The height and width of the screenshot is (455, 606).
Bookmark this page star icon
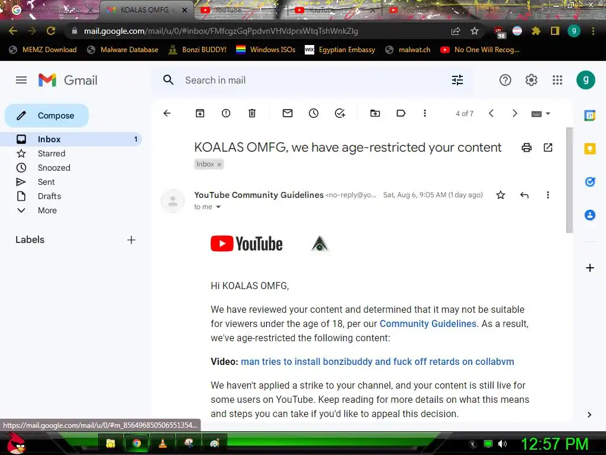point(475,31)
